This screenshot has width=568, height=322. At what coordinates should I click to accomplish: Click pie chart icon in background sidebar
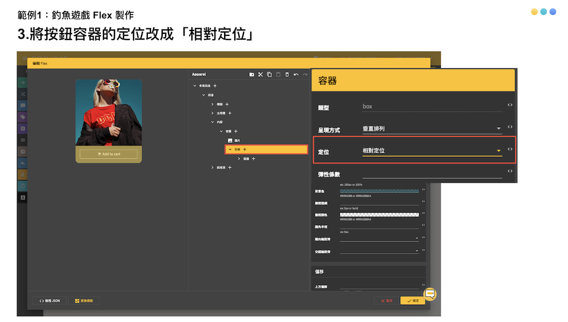[x=23, y=152]
